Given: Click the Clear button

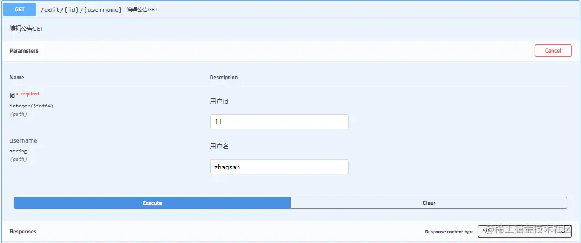Looking at the screenshot, I should pyautogui.click(x=429, y=203).
